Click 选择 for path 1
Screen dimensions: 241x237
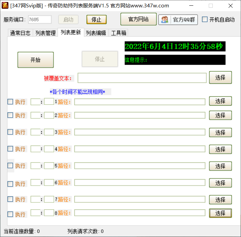pyautogui.click(x=220, y=101)
